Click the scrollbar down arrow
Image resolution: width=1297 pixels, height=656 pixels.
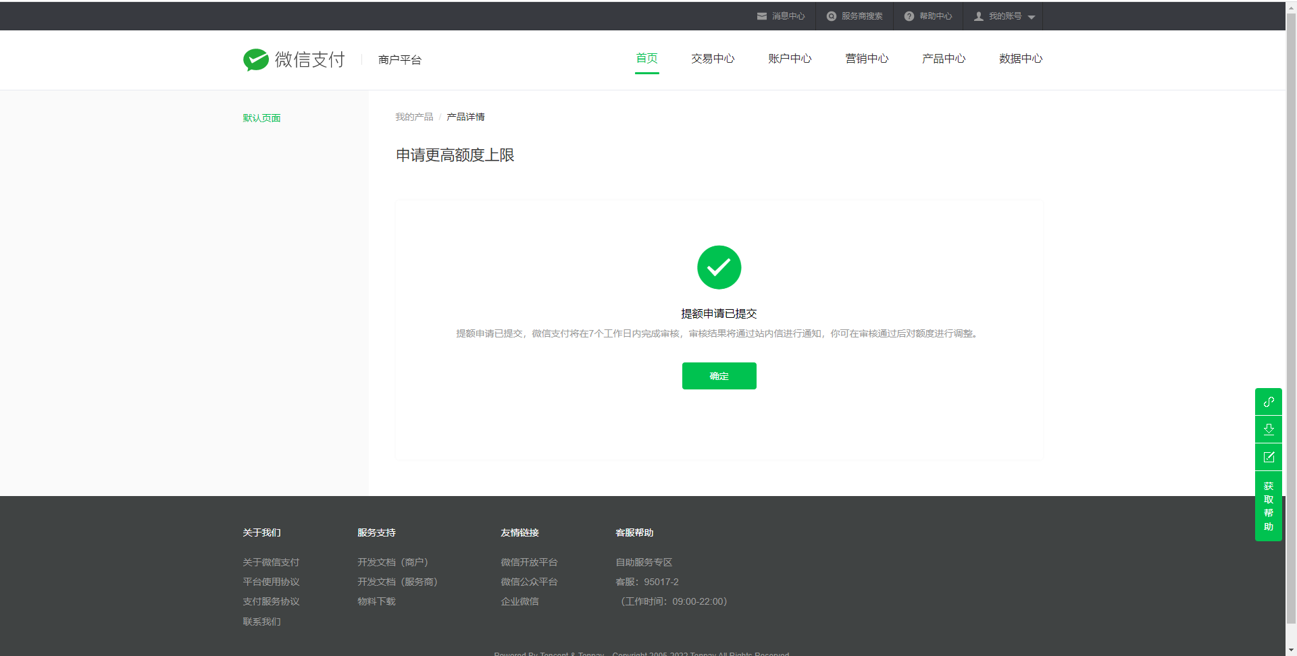[1291, 651]
